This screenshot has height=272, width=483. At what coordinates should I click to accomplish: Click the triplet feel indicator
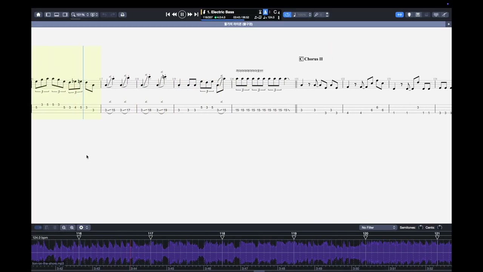tap(258, 17)
